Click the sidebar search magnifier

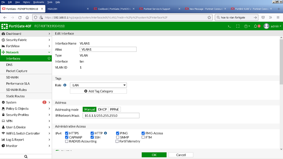pos(26,156)
